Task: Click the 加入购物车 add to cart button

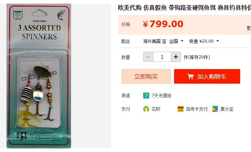Action: click(x=207, y=76)
